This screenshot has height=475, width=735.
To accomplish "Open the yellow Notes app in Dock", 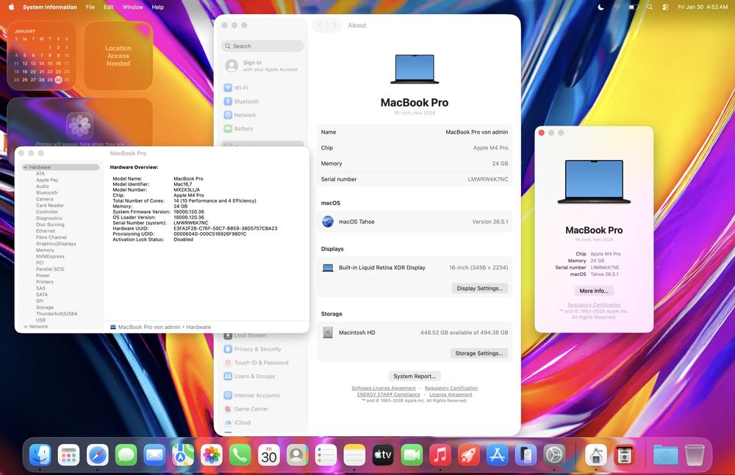I will [354, 455].
